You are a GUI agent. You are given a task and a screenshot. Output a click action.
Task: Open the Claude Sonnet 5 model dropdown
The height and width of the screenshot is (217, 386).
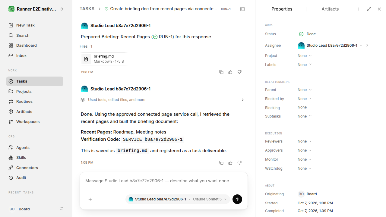pos(210,199)
